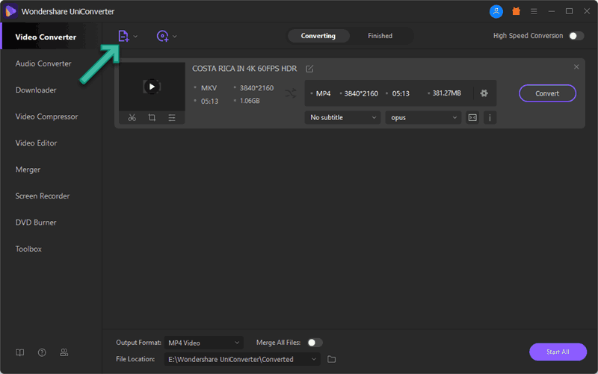Open the Merger section
This screenshot has width=598, height=374.
pos(28,169)
